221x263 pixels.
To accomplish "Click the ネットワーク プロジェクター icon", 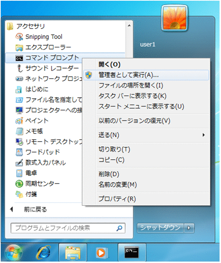I will coord(19,79).
